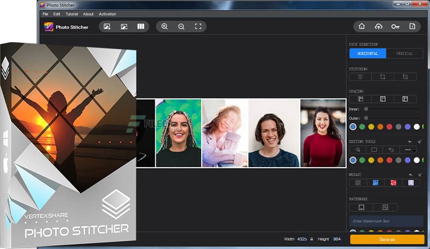The height and width of the screenshot is (249, 430).
Task: Click the key activation icon
Action: (x=395, y=27)
